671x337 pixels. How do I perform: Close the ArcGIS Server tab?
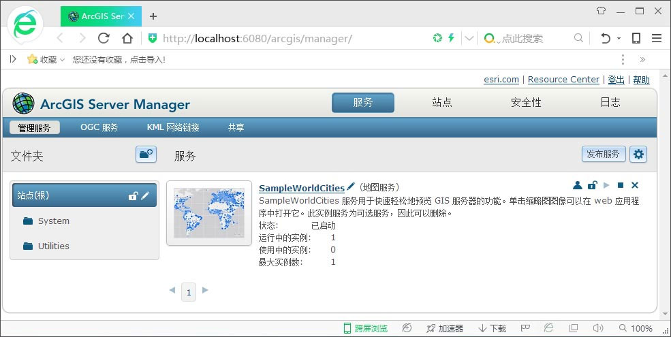coord(131,16)
